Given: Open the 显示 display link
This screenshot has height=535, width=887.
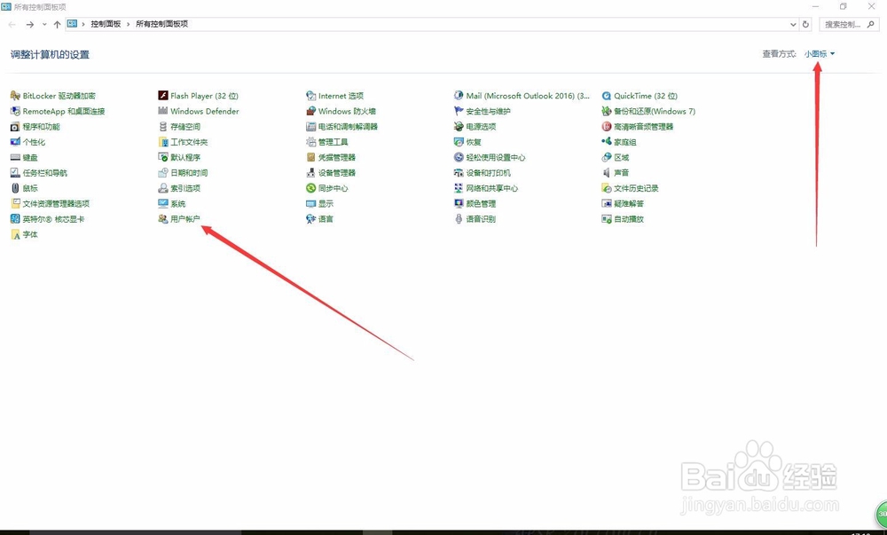Looking at the screenshot, I should click(x=326, y=203).
